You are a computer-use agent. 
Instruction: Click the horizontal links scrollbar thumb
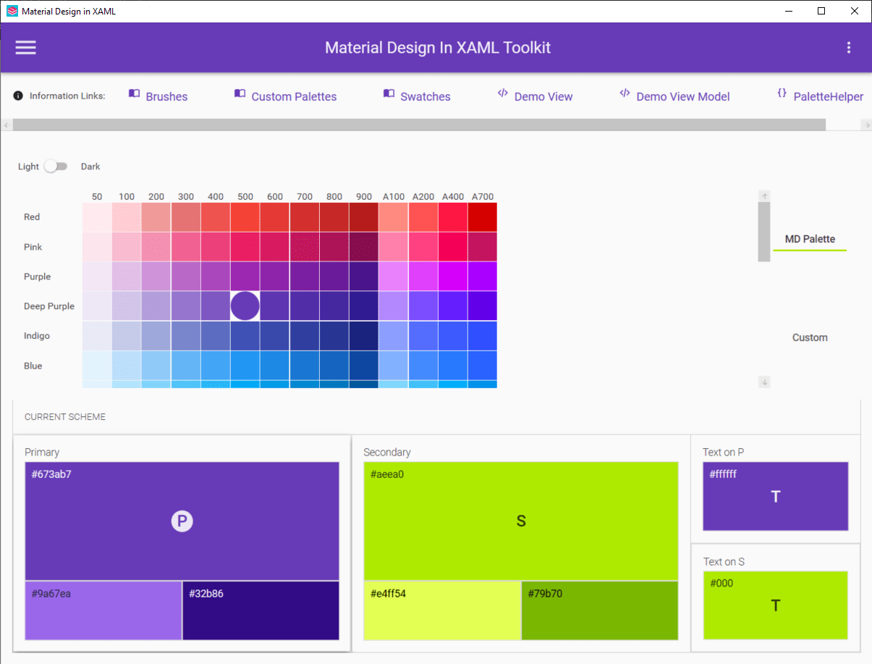[x=419, y=125]
